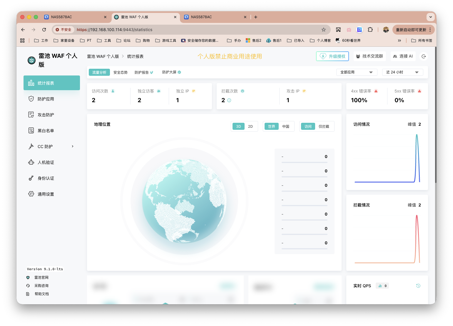Open the 帮助文档 link
The width and height of the screenshot is (453, 326).
pyautogui.click(x=41, y=294)
